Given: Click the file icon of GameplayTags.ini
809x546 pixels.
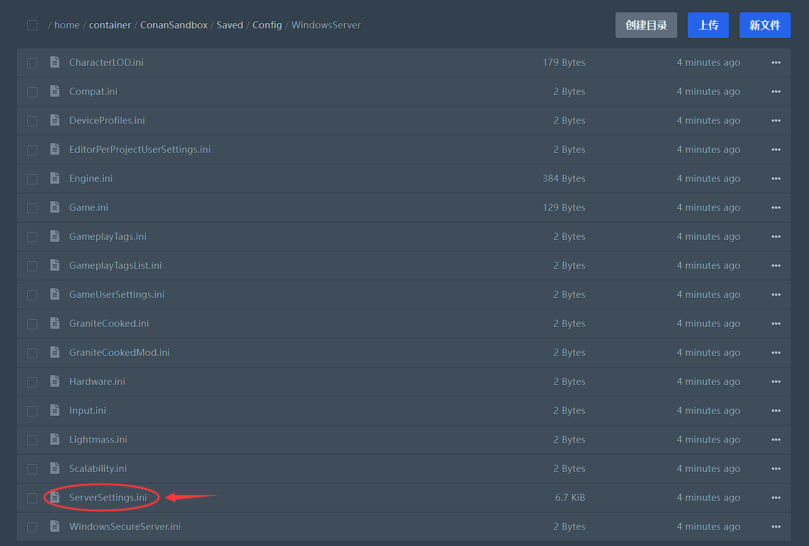Looking at the screenshot, I should tap(55, 236).
